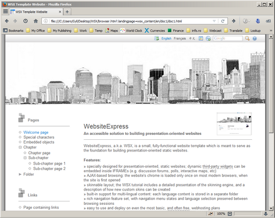Click the city skyline banner image
Viewport: 275px width, 218px height.
(x=135, y=73)
